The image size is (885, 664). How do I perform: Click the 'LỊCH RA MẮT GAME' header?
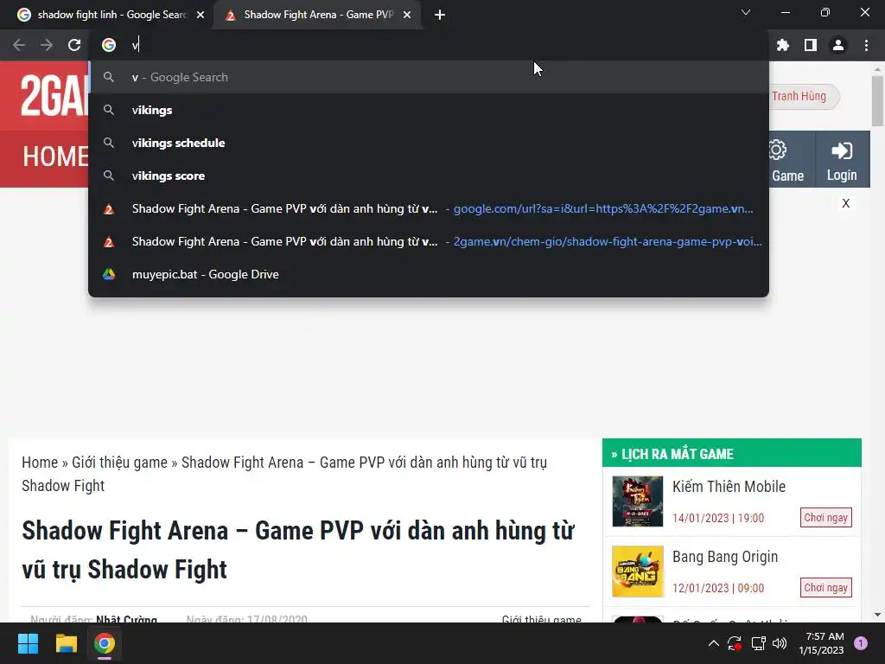click(x=731, y=453)
